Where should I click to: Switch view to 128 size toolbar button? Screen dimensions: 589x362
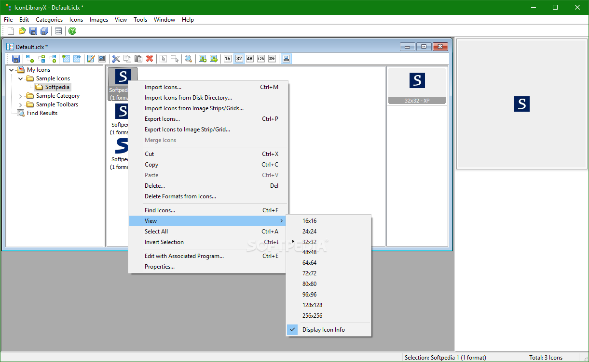pos(261,59)
